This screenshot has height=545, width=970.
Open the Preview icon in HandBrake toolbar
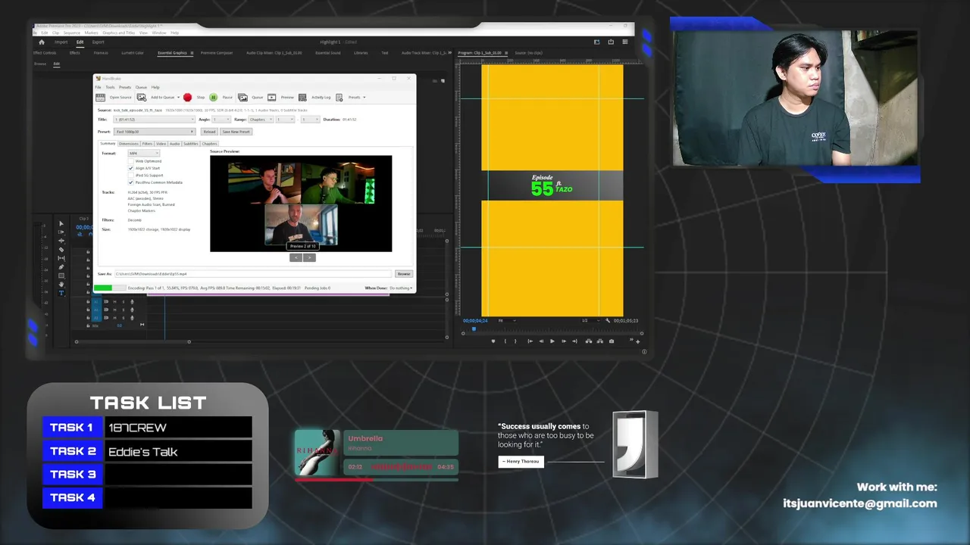271,97
